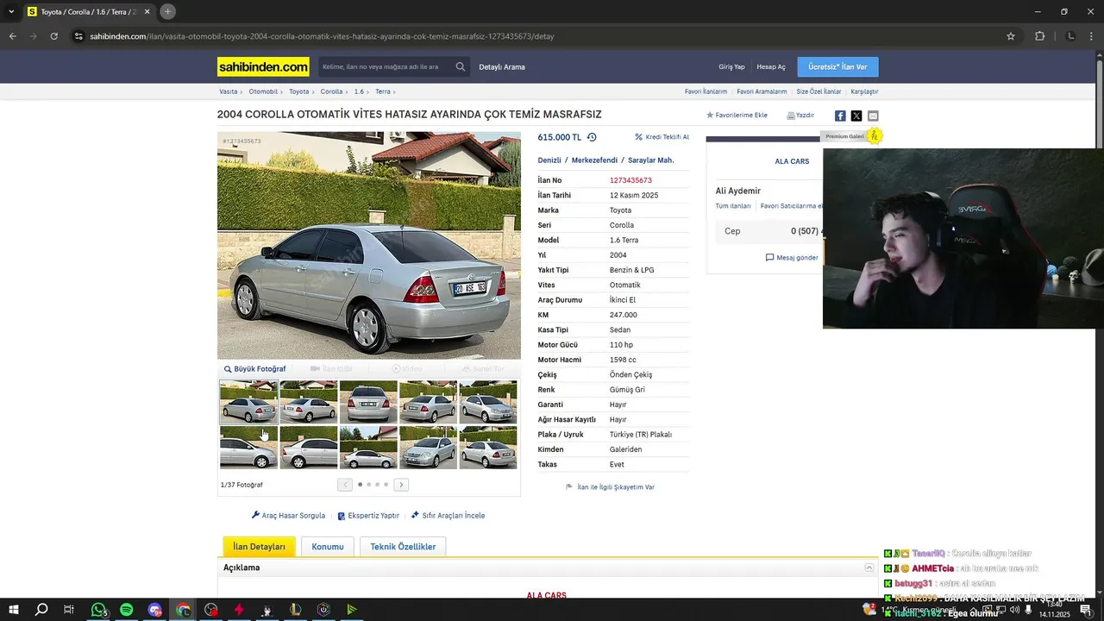Click Mesaj gönder to message the seller
This screenshot has height=621, width=1104.
(792, 258)
